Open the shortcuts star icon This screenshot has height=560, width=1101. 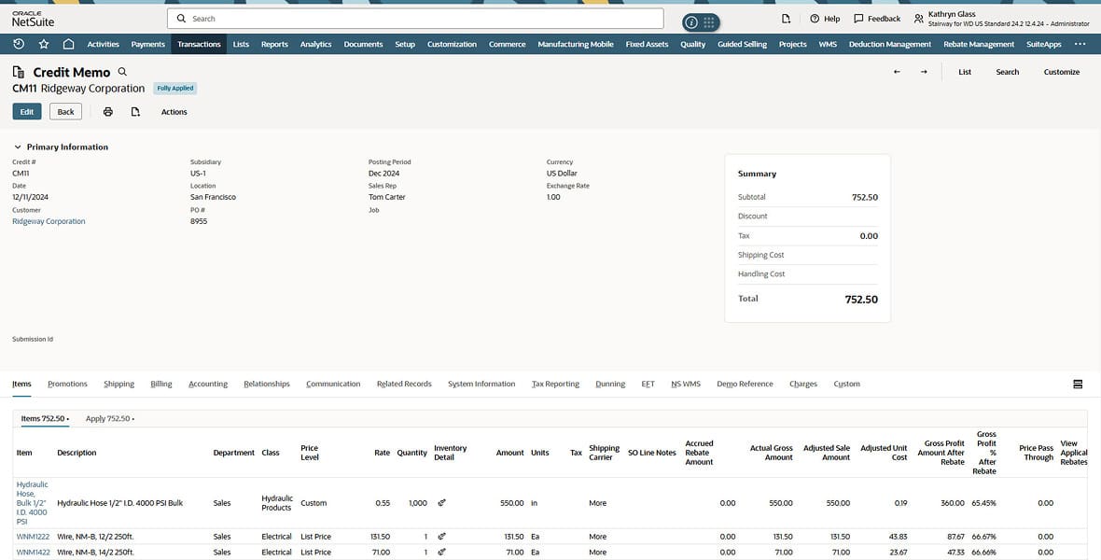point(42,43)
